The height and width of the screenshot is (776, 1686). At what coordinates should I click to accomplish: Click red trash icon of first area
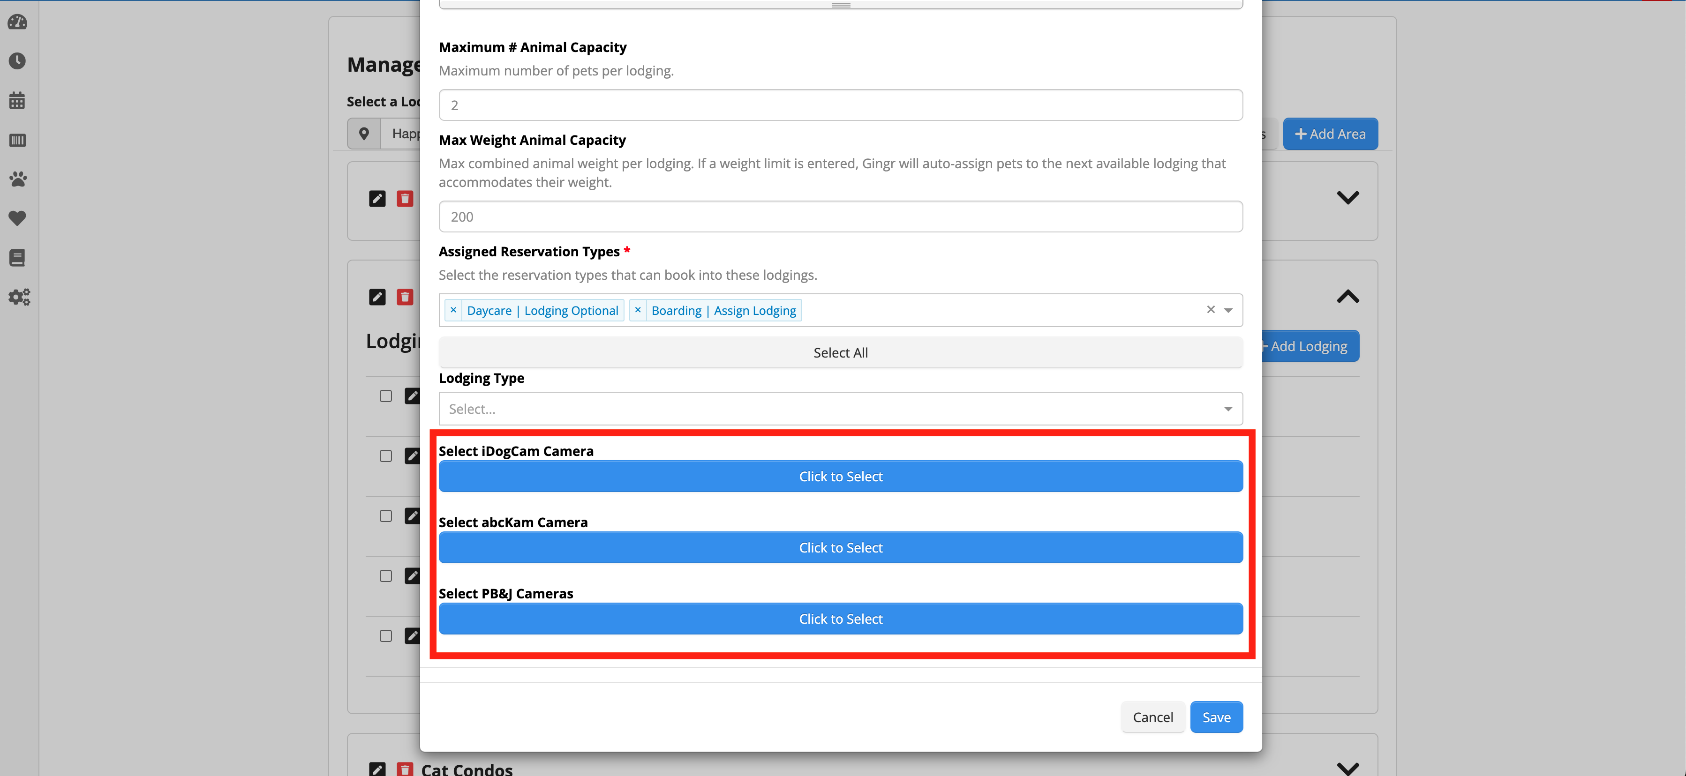pos(405,199)
